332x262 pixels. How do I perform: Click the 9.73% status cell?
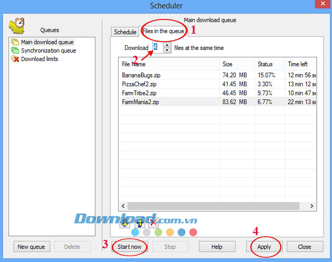coord(265,93)
